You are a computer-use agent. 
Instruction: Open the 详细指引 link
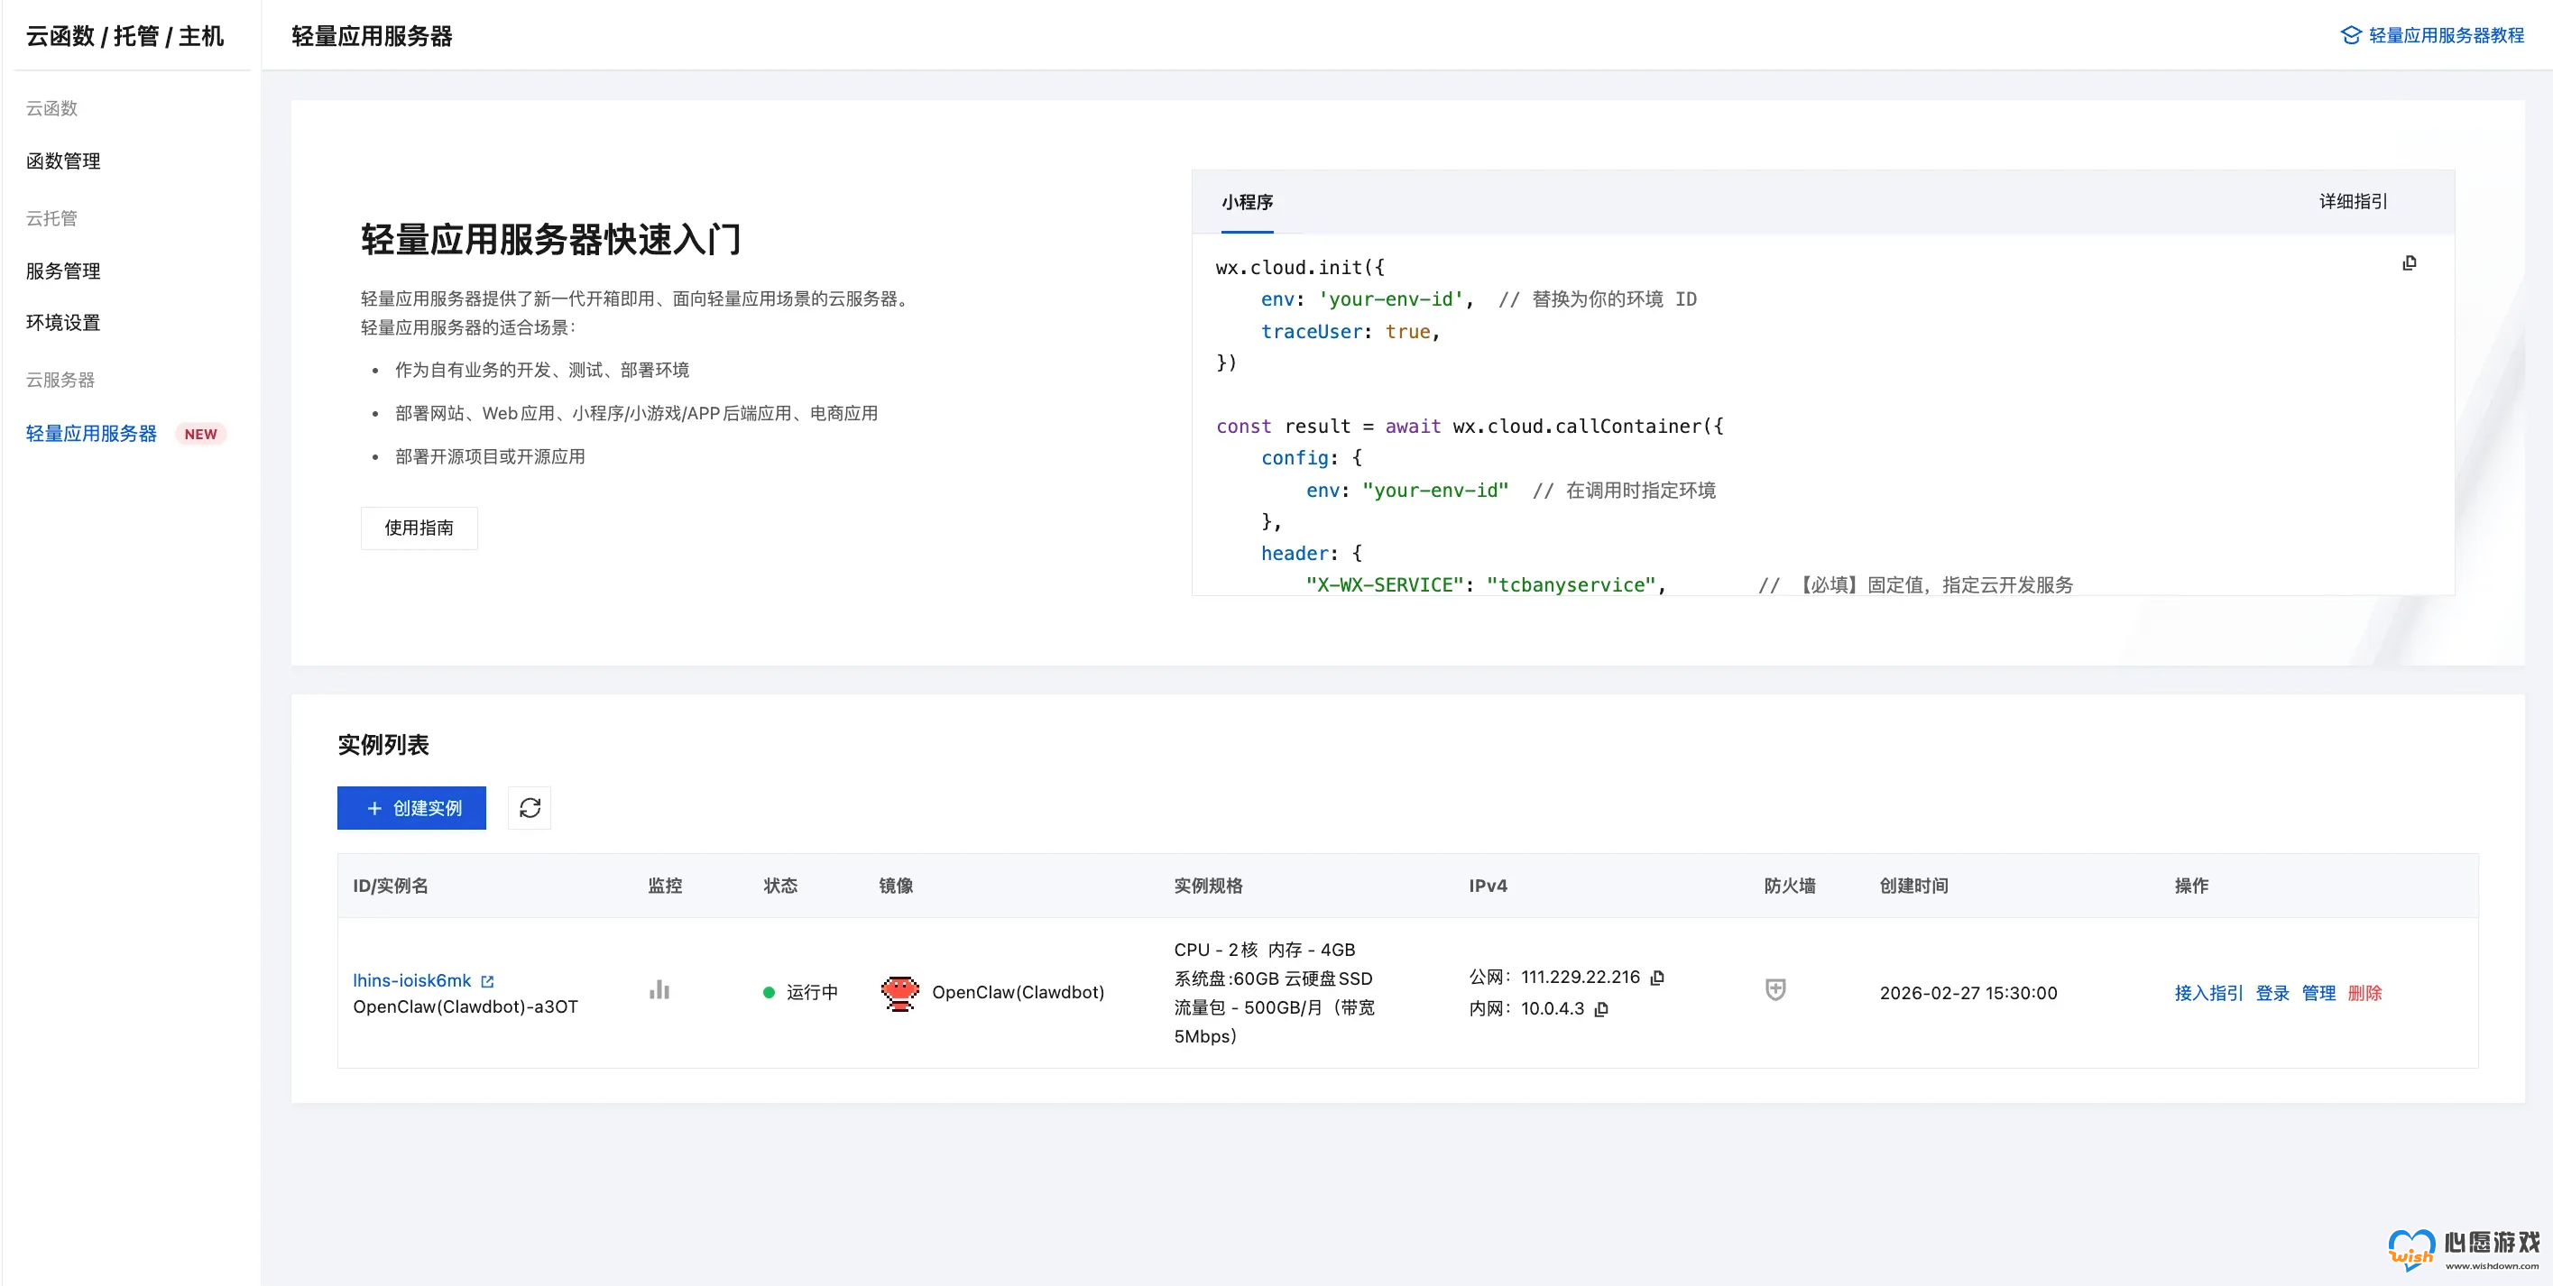click(x=2352, y=201)
